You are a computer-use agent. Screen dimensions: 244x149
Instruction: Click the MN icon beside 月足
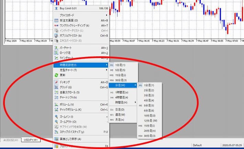(112, 120)
